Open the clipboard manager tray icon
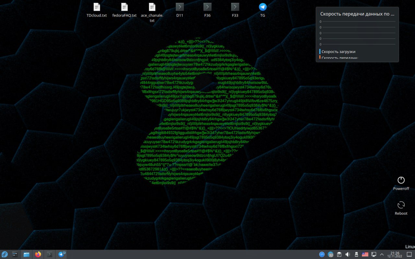415x259 pixels. [x=339, y=254]
